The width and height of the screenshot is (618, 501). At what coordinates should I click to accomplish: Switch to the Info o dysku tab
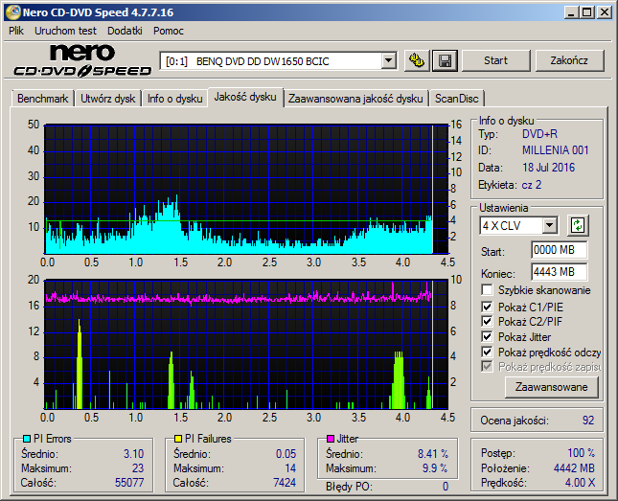(x=174, y=99)
